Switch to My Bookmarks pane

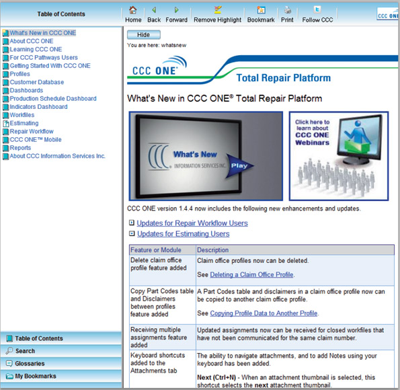pyautogui.click(x=61, y=376)
